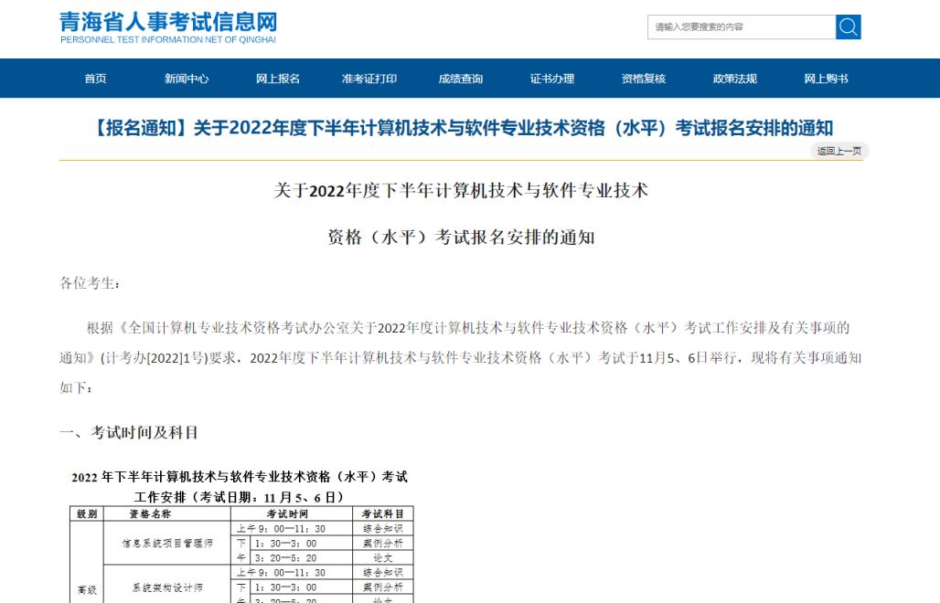Viewport: 940px width, 603px height.
Task: Click the 考试科目 table column header
Action: tap(382, 514)
